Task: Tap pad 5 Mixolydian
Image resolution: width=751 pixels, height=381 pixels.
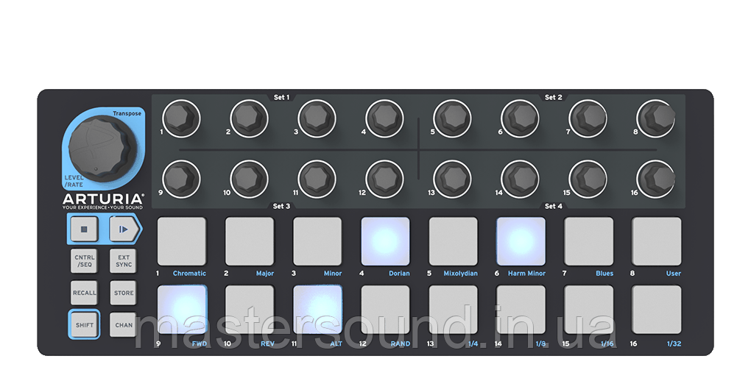Action: pos(453,241)
